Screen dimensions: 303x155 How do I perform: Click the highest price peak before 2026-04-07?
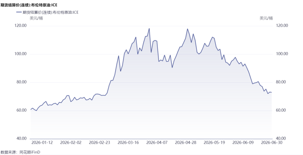[149, 28]
